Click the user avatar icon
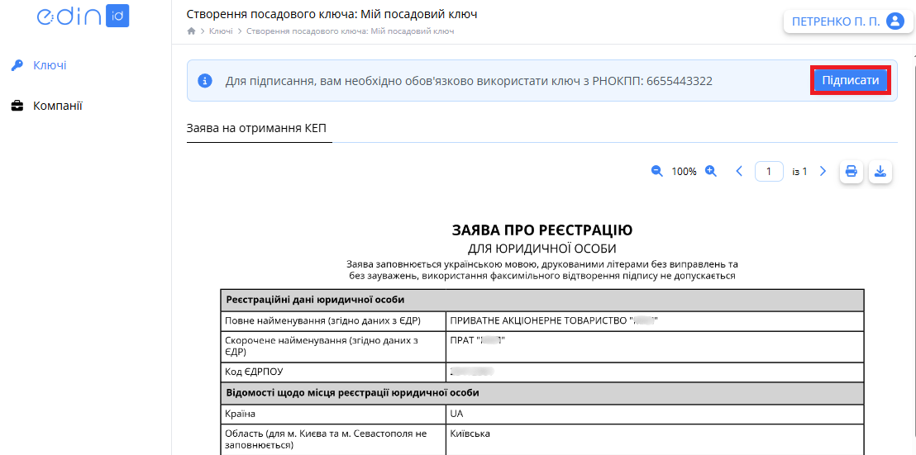916x455 pixels. tap(895, 21)
